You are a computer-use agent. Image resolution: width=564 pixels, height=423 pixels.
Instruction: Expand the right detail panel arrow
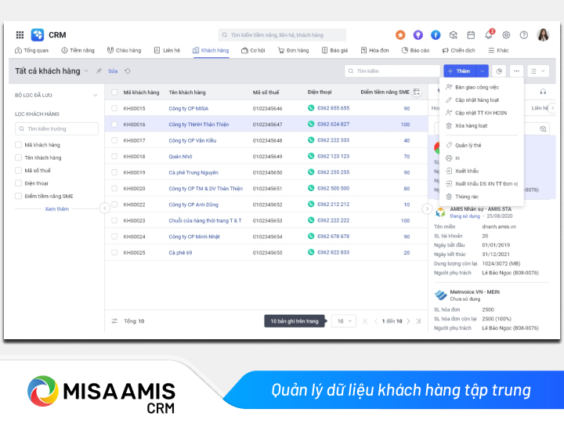tap(427, 208)
